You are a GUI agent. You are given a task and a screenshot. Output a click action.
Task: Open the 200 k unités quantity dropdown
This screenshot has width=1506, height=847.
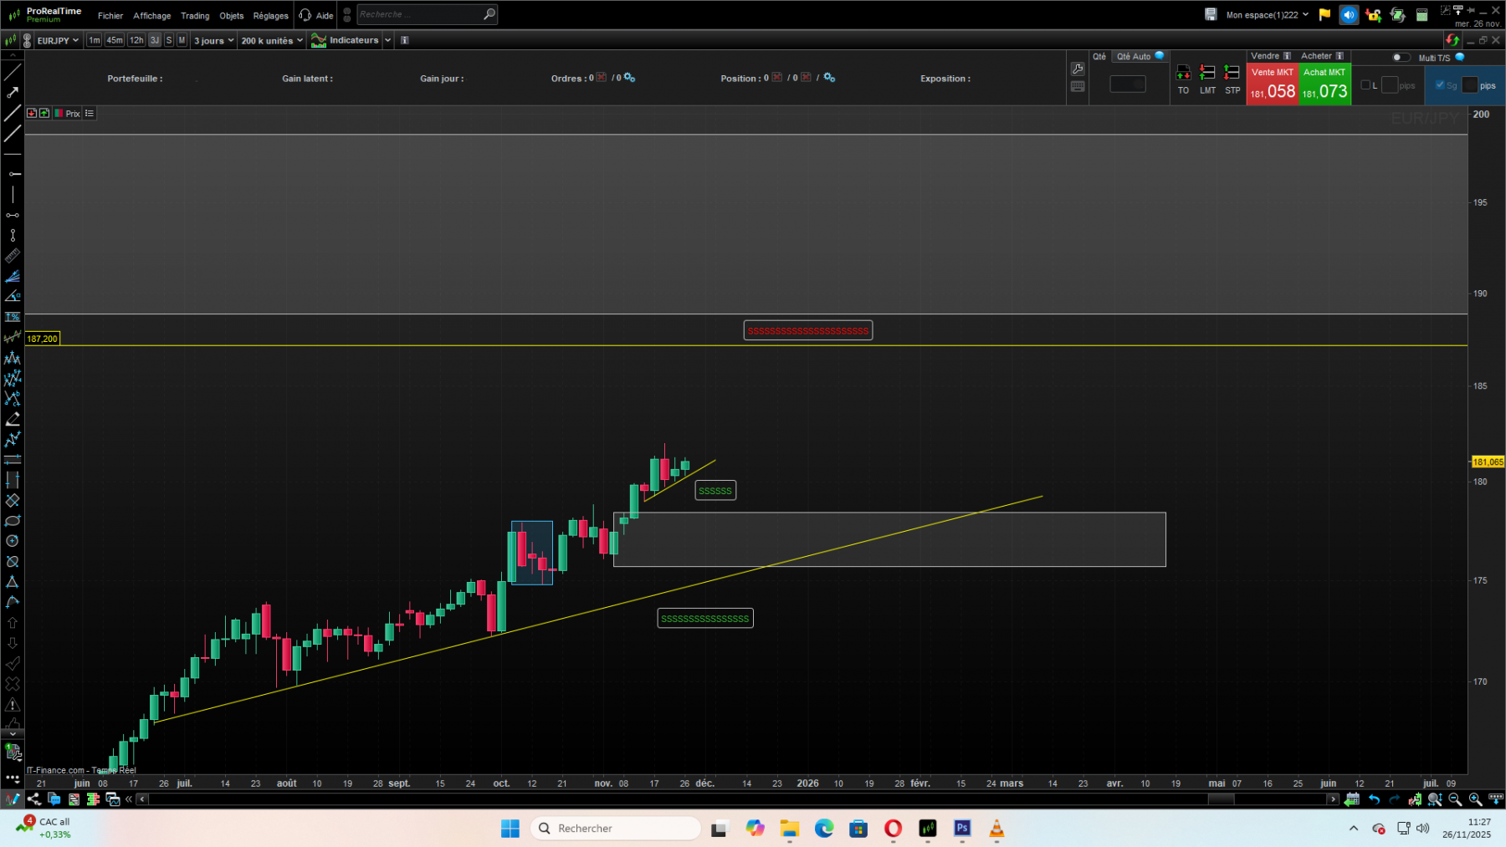[x=269, y=39]
